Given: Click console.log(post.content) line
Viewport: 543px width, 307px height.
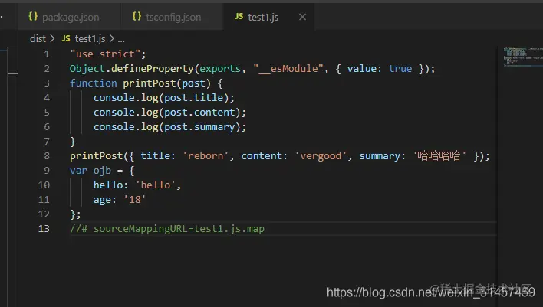Looking at the screenshot, I should 169,113.
